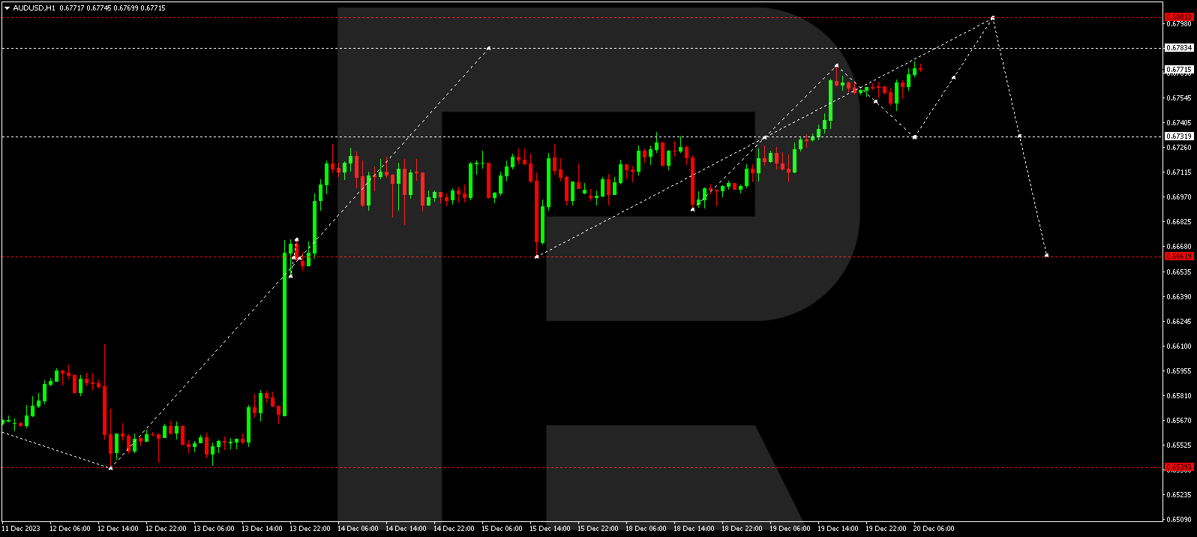The width and height of the screenshot is (1197, 537).
Task: Select the open value 0.67717 in header
Action: click(x=71, y=7)
